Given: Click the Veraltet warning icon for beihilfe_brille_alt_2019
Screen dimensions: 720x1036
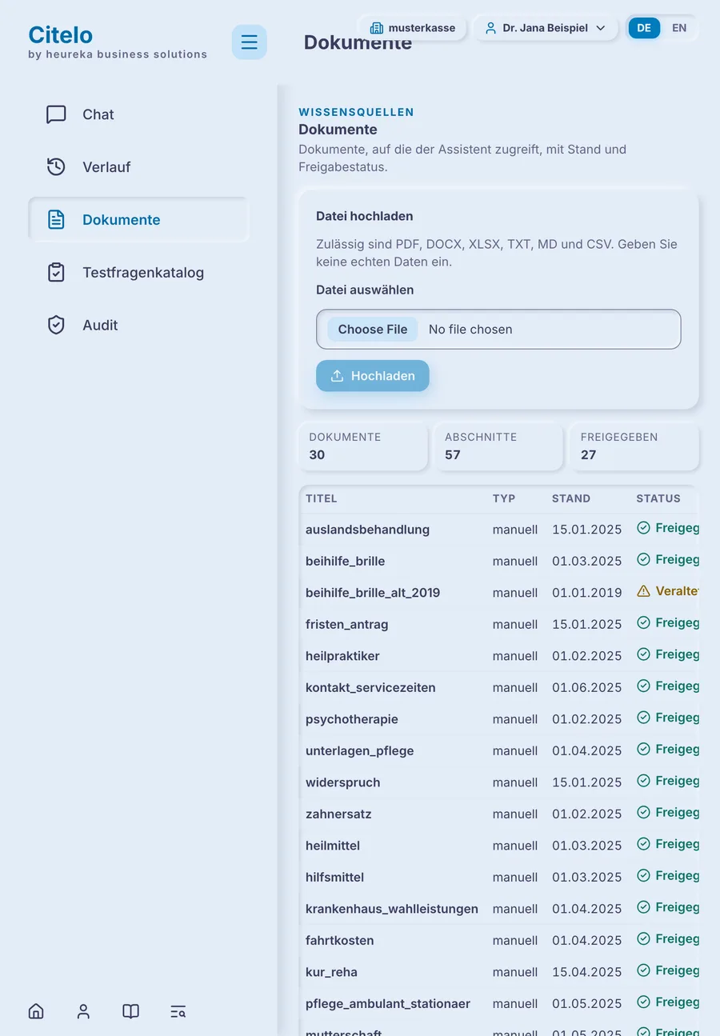Looking at the screenshot, I should (x=643, y=592).
